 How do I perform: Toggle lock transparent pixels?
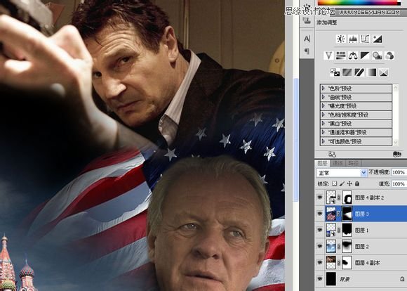coord(334,183)
